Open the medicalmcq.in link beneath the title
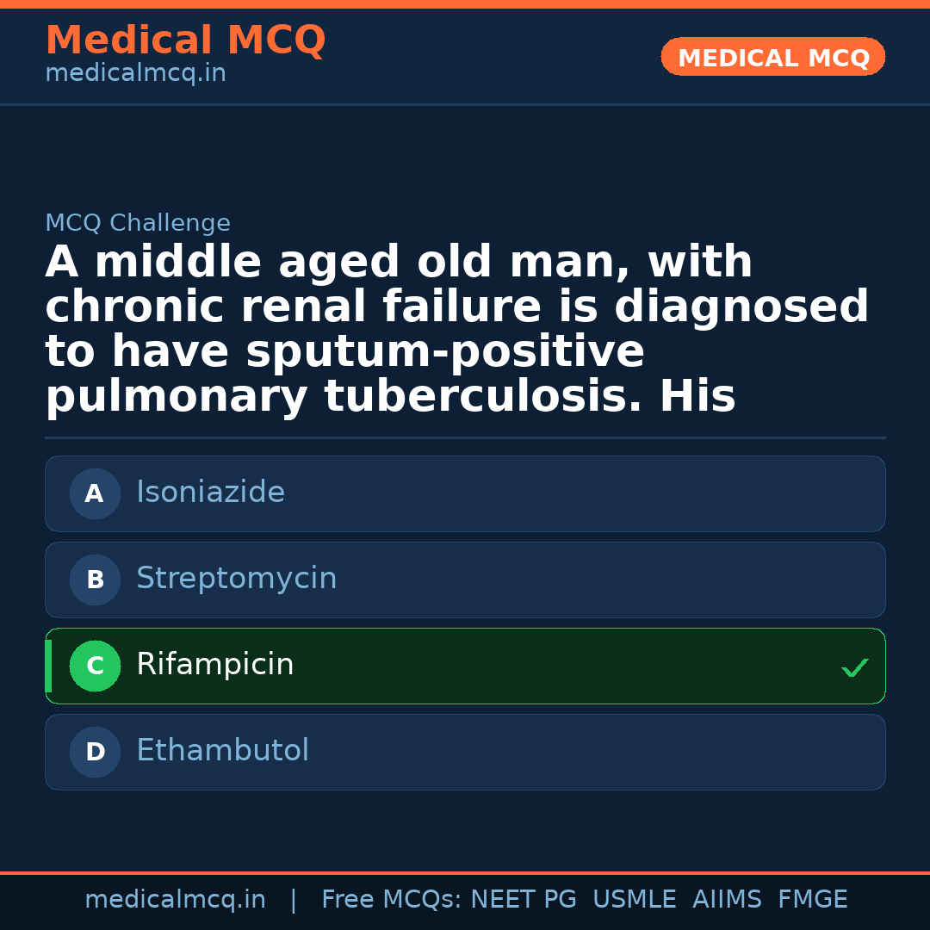 click(x=135, y=74)
